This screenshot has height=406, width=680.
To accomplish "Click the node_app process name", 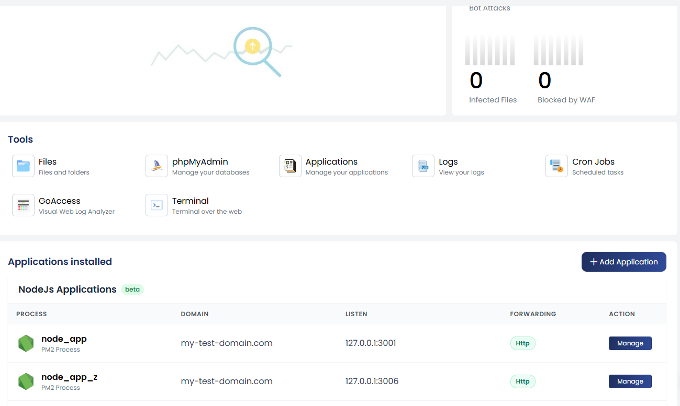I will coord(64,339).
